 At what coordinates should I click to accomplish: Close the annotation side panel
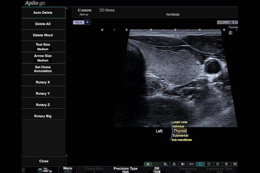(x=44, y=161)
